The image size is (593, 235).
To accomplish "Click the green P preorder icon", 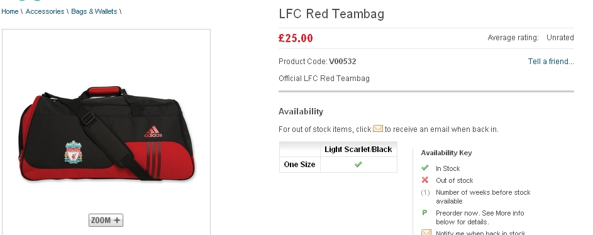I will point(424,213).
